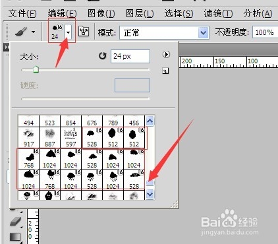Viewport: 278px width, 244px height.
Task: Select the 887 brush preset
Action: 49,138
